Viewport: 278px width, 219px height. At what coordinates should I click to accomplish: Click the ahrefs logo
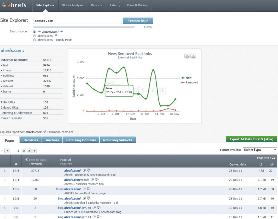click(x=14, y=5)
